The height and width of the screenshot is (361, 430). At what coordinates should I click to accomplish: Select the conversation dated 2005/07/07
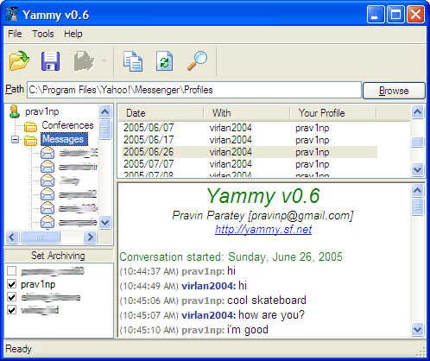click(x=250, y=164)
